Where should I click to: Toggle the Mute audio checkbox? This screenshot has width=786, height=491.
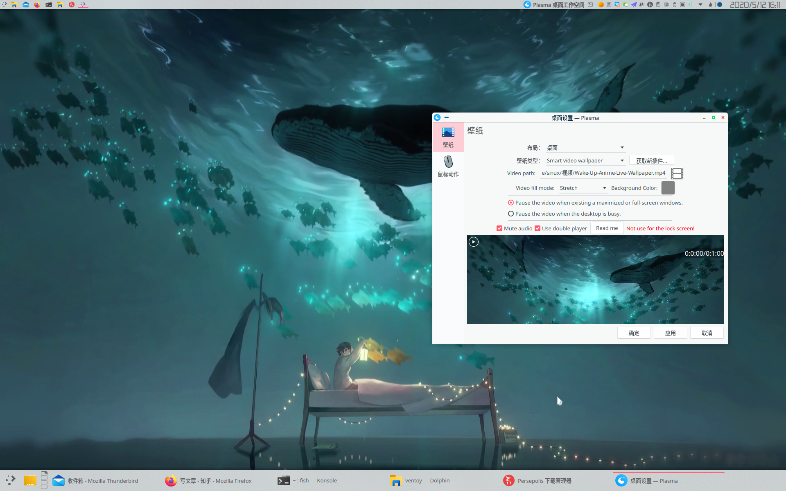[x=499, y=228]
